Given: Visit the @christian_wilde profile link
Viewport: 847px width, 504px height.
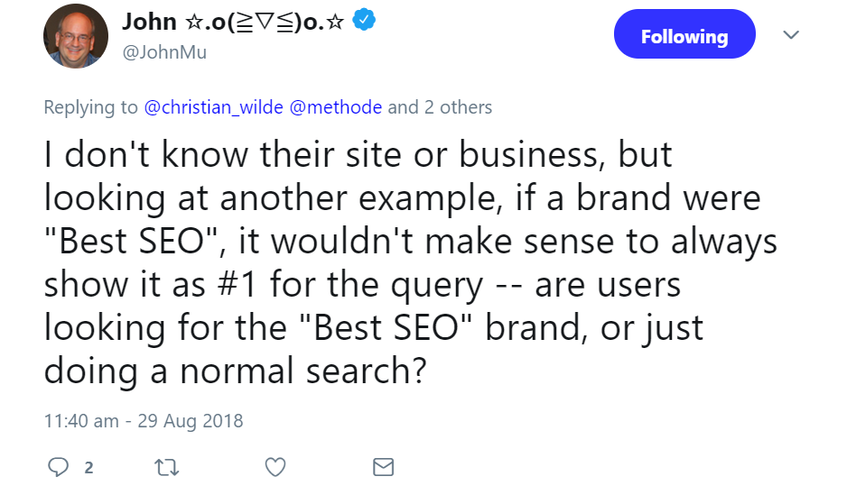Looking at the screenshot, I should click(213, 107).
